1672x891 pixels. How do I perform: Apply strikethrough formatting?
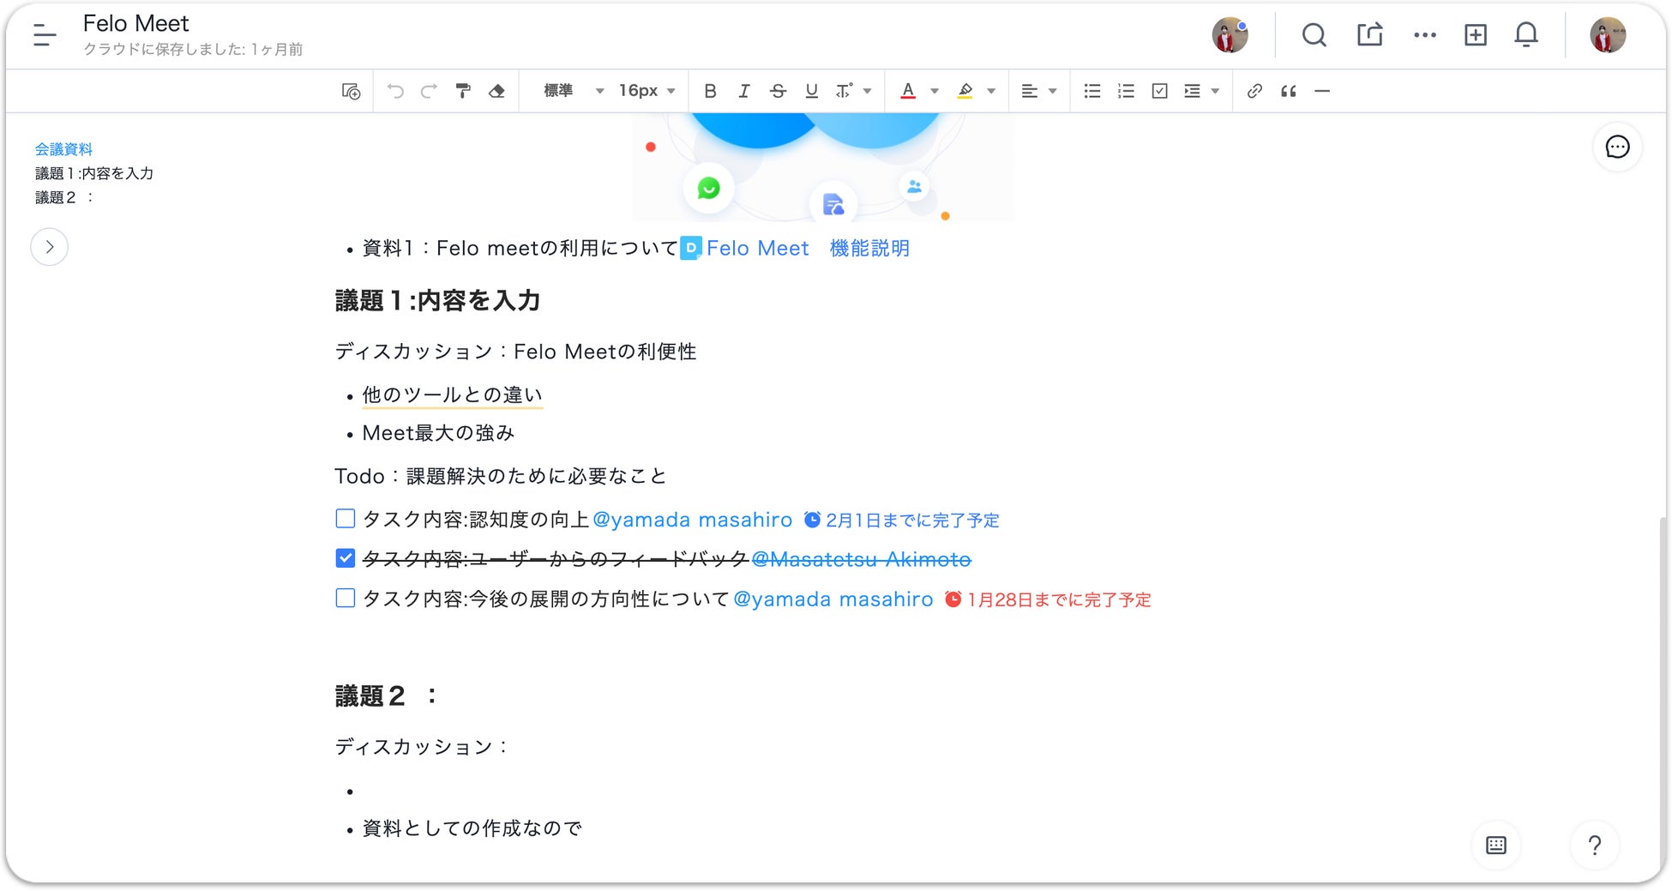pyautogui.click(x=778, y=91)
